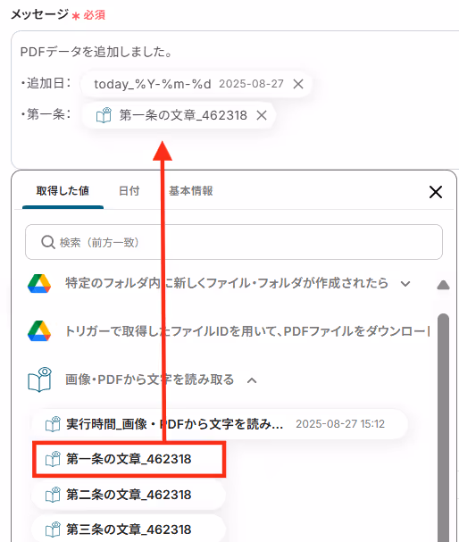Click the 第一条の文章_462318 chip in the message box
This screenshot has height=542, width=459.
pos(179,115)
